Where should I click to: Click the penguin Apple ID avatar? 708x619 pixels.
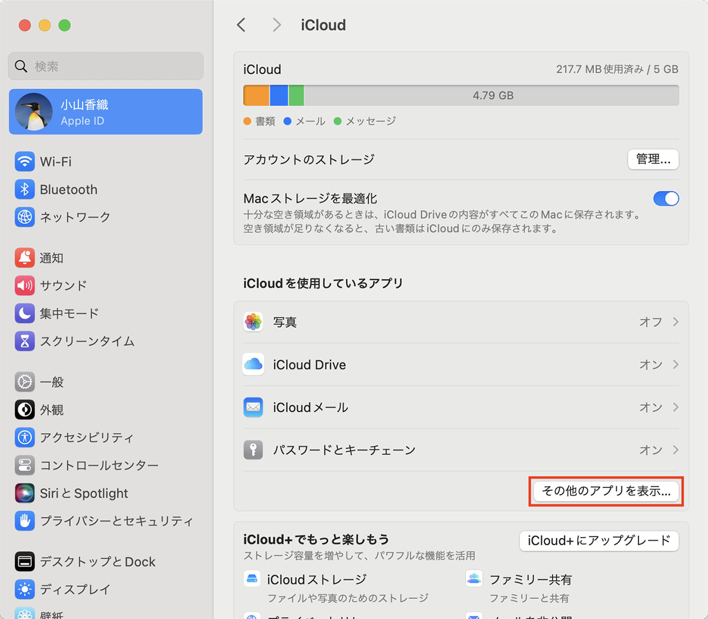point(34,112)
